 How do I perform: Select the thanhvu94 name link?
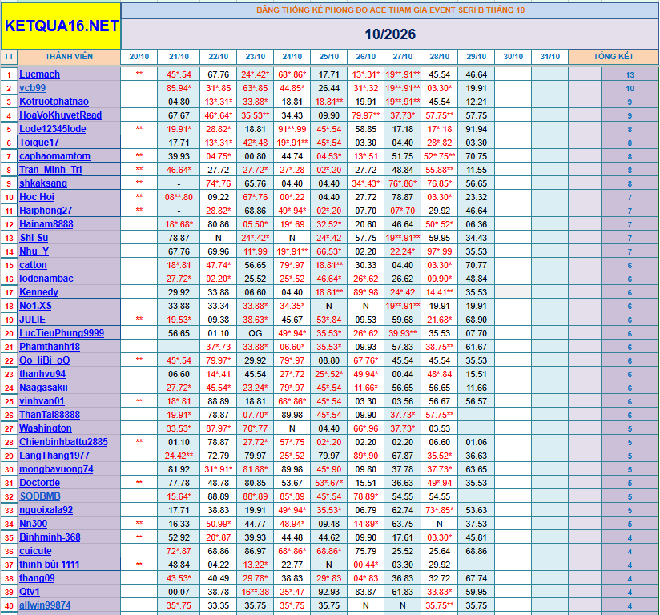pos(42,374)
